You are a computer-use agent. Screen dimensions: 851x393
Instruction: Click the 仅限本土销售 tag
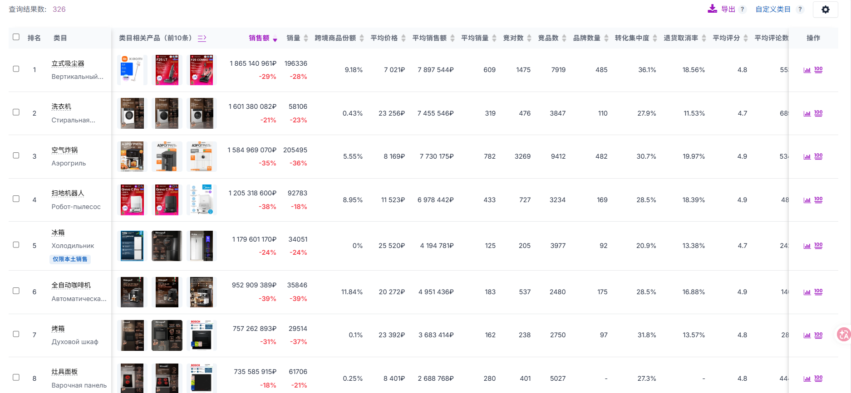[x=70, y=259]
